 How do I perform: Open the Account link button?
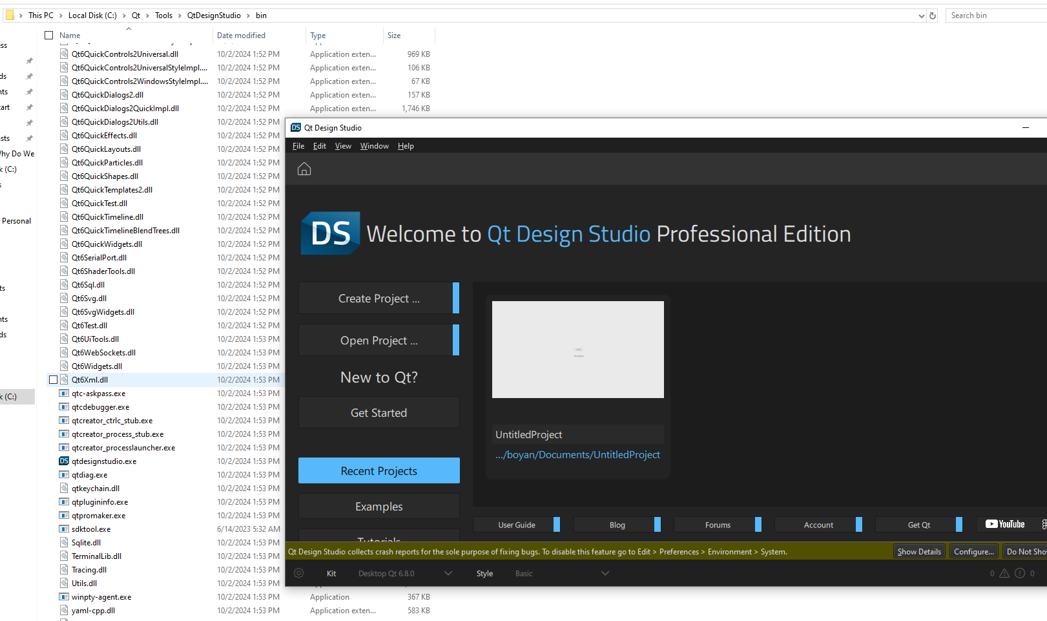click(818, 525)
